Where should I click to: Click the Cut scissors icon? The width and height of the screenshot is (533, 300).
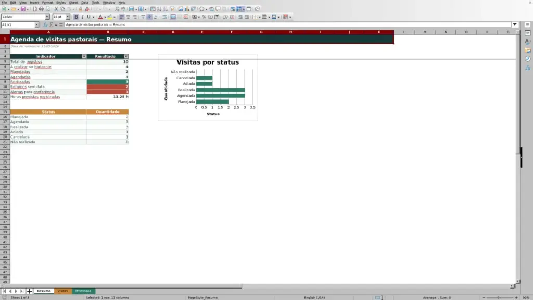56,9
